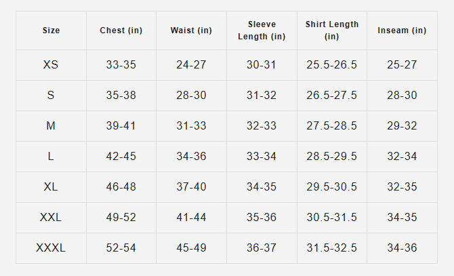Click the Size column header
Image resolution: width=454 pixels, height=276 pixels.
51,31
